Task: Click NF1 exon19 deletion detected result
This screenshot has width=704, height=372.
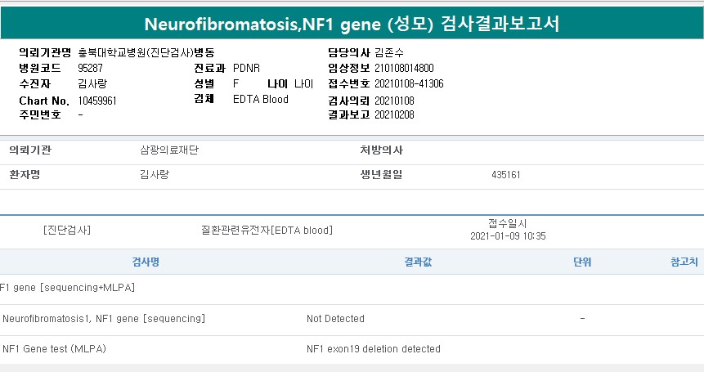Action: coord(373,349)
